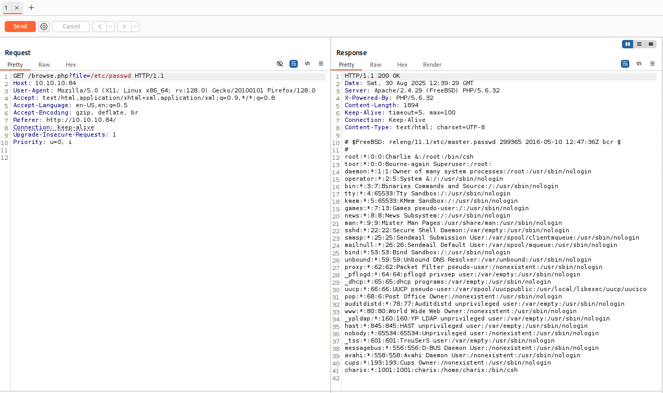Toggle word wrap icon in Response panel
This screenshot has width=663, height=393.
(625, 64)
